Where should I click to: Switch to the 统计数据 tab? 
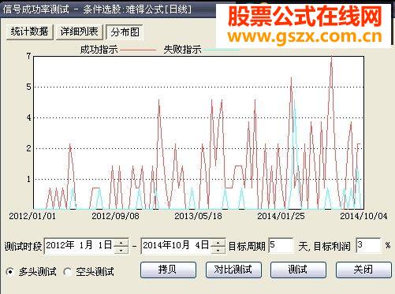(x=30, y=32)
